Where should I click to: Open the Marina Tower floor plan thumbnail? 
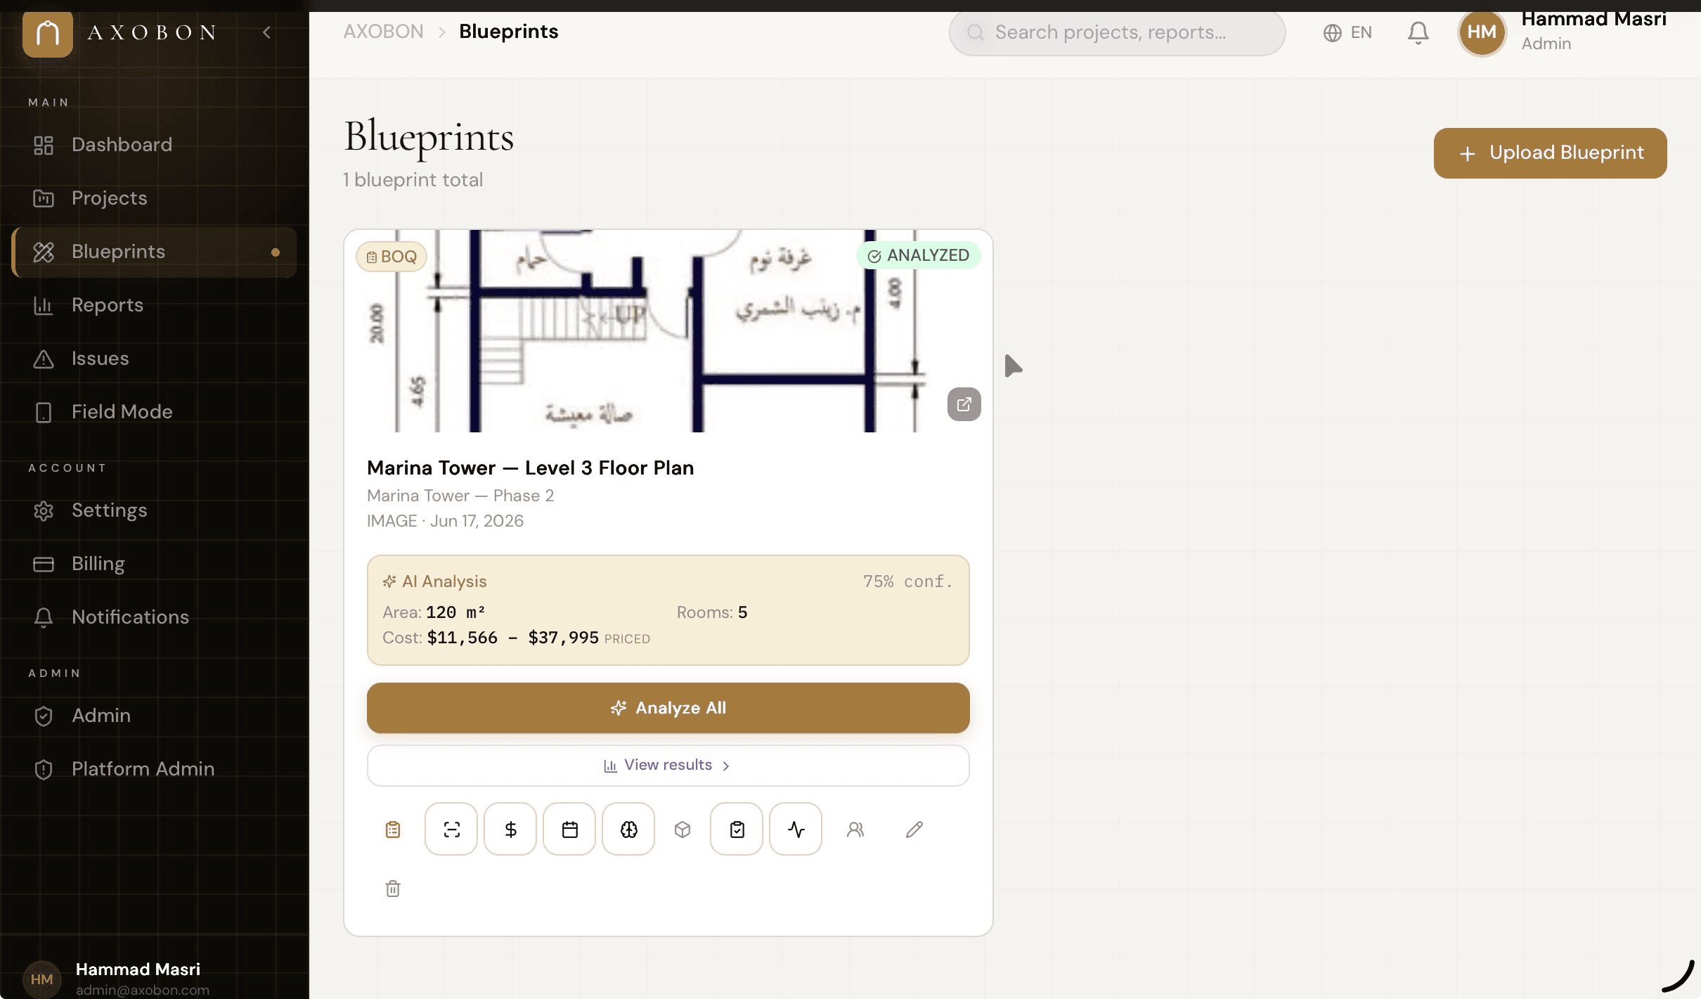tap(668, 330)
